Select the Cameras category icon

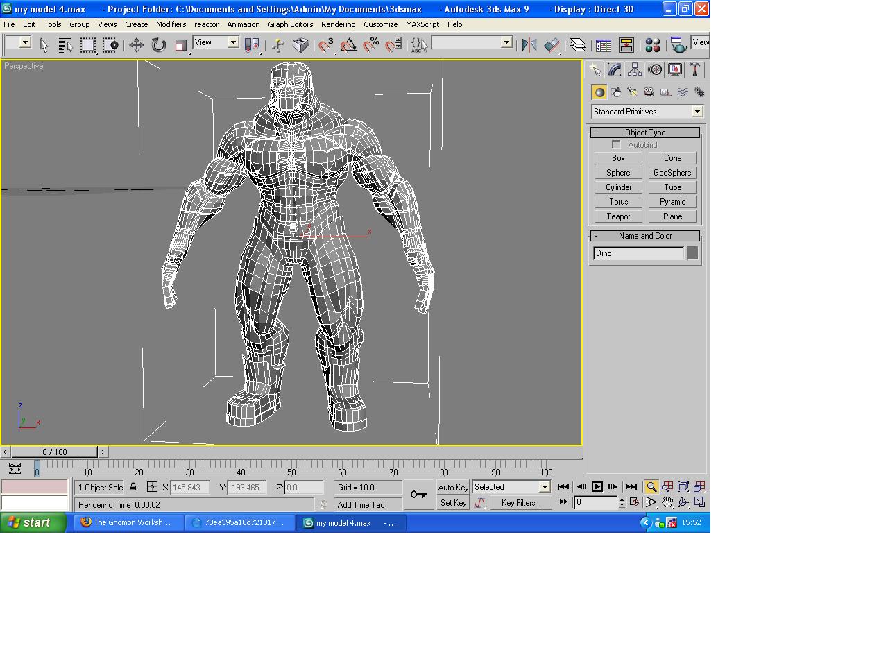[649, 92]
